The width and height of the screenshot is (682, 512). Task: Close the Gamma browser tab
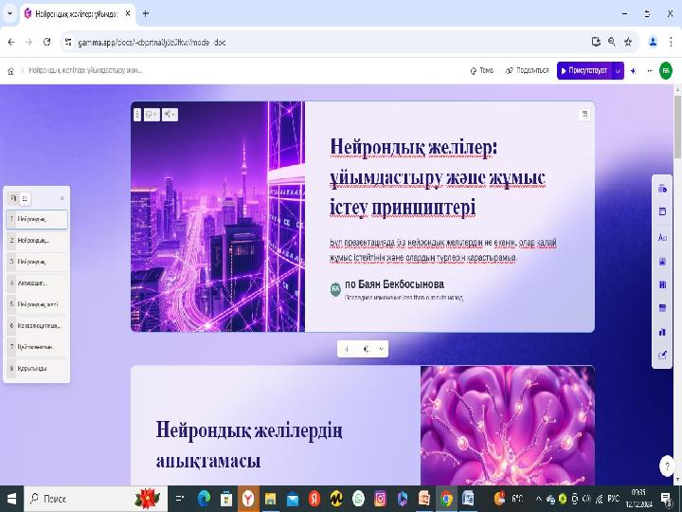click(128, 13)
